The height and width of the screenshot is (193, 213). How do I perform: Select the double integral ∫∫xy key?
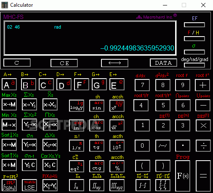97,185
